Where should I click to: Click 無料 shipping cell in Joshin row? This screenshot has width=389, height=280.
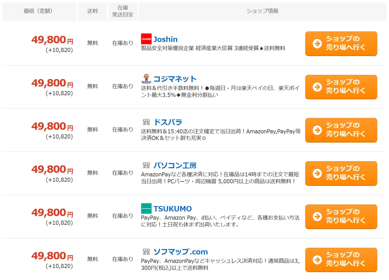[x=92, y=43]
